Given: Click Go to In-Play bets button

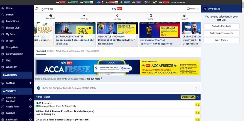Looking at the screenshot, I should click(x=221, y=26).
